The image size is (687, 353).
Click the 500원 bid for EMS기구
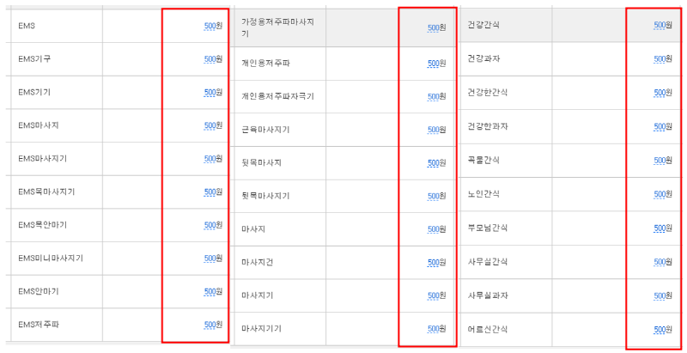(x=213, y=59)
